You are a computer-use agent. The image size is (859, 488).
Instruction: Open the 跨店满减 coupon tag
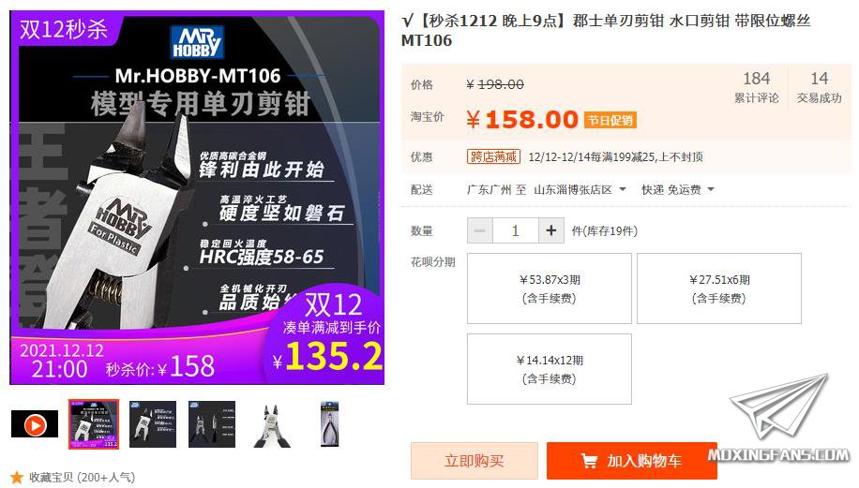click(493, 157)
